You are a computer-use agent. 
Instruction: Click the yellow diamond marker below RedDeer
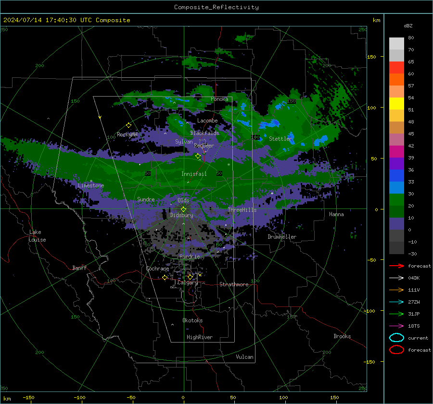coord(198,156)
